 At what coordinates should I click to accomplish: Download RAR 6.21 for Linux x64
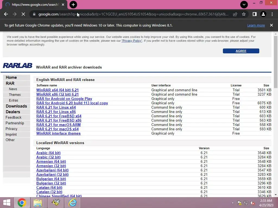[x=56, y=107]
